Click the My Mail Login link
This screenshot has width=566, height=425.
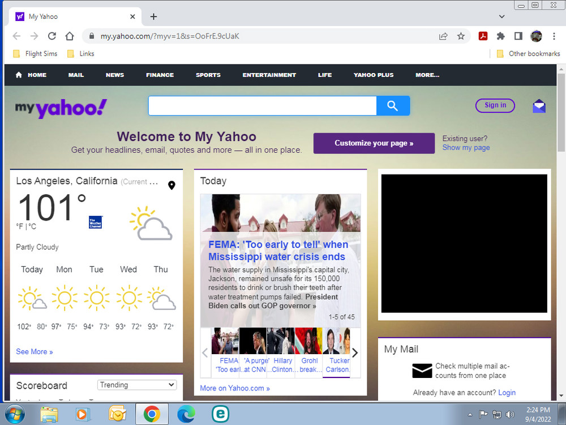tap(507, 393)
